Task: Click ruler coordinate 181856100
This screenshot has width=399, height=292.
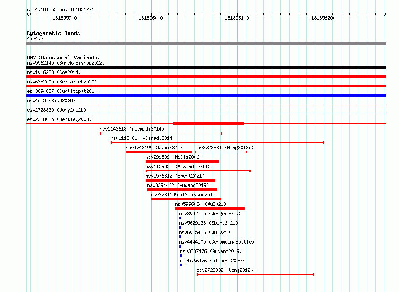Action: click(237, 18)
